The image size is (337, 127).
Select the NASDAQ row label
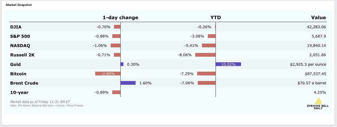(20, 46)
